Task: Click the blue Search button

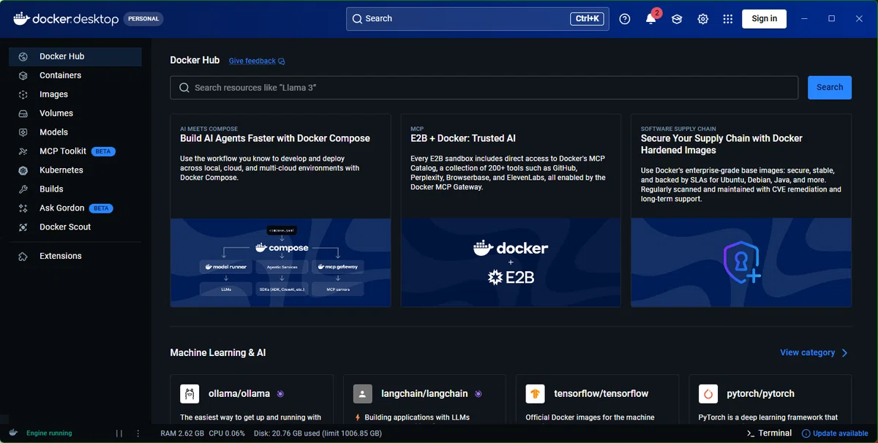Action: click(830, 87)
